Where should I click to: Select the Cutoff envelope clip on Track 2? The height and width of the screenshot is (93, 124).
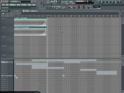30,31
